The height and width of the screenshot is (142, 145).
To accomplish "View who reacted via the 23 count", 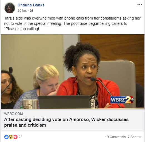I will pyautogui.click(x=21, y=137).
